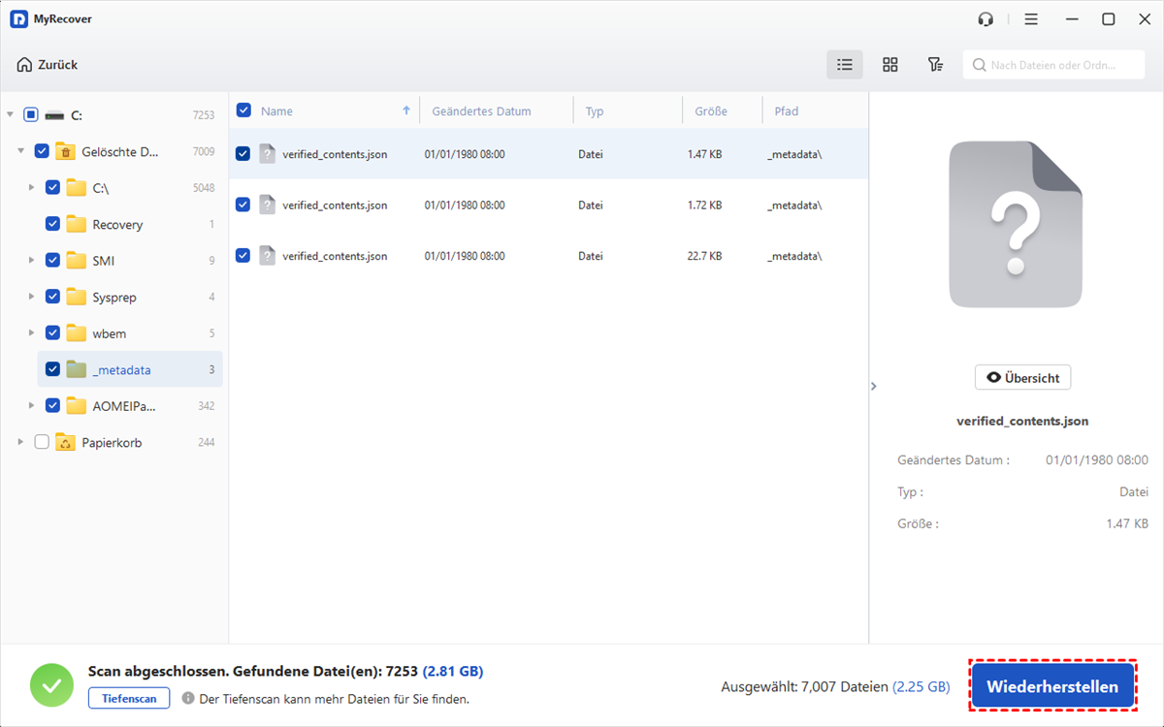Expand the Sysprep folder node
Screen dimensions: 1164x727
[x=31, y=297]
